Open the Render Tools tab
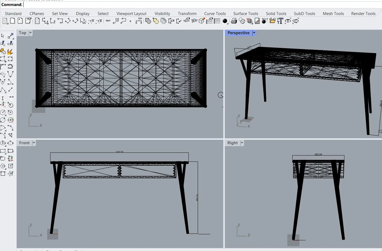The width and height of the screenshot is (382, 251). click(363, 13)
